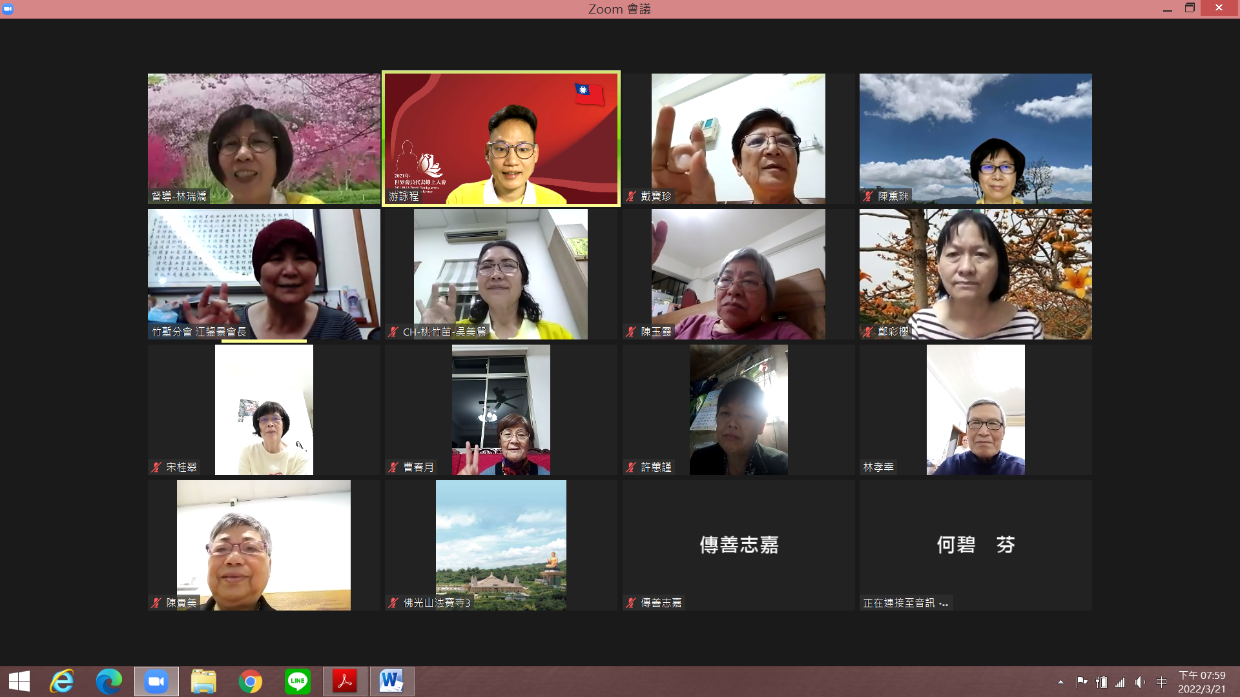The height and width of the screenshot is (697, 1240).
Task: Launch Google Chrome from taskbar
Action: (251, 682)
